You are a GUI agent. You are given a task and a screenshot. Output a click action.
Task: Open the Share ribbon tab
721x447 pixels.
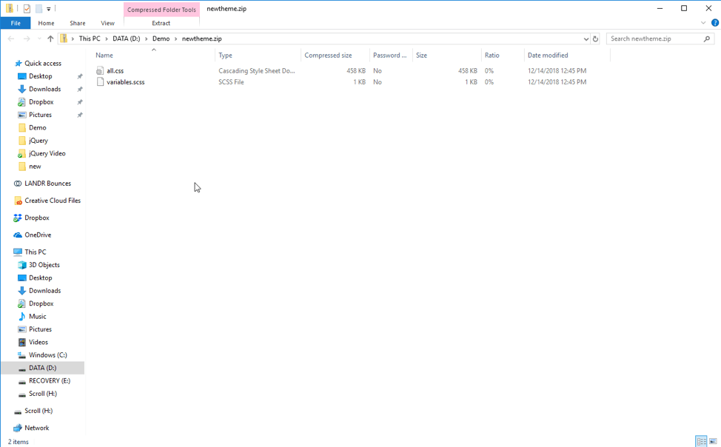pyautogui.click(x=77, y=23)
